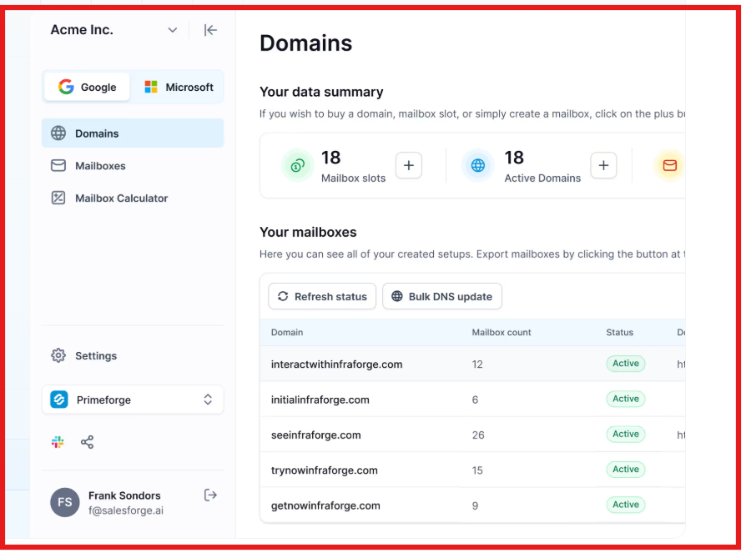Click the Mailbox count column header
Viewport: 746px width, 553px height.
click(x=501, y=332)
